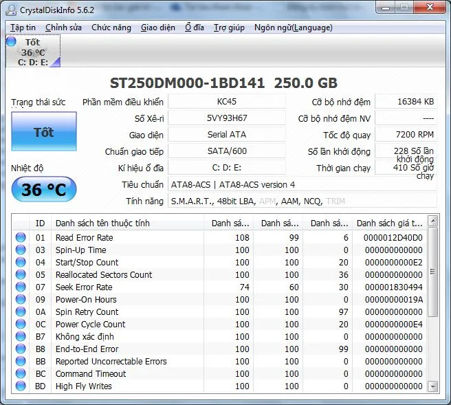Click the serial number field 5VY93H67
Screen dimensions: 451x405
click(227, 118)
